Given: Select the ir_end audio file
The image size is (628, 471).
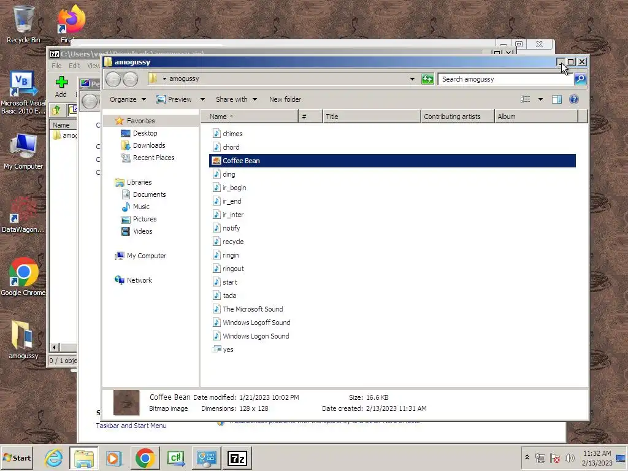Looking at the screenshot, I should (227, 201).
